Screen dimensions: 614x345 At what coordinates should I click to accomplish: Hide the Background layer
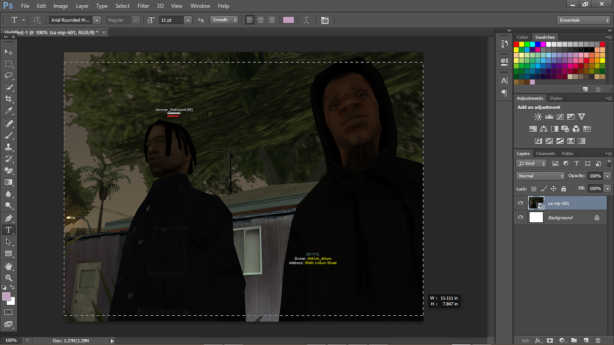[520, 218]
